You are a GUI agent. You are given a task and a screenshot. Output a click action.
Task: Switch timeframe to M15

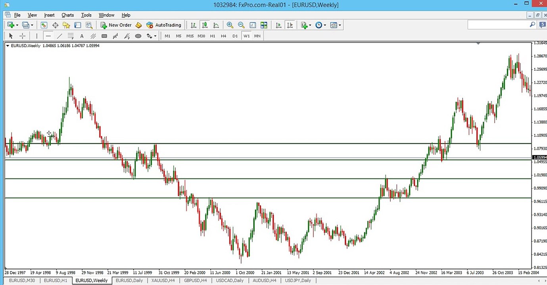click(190, 36)
